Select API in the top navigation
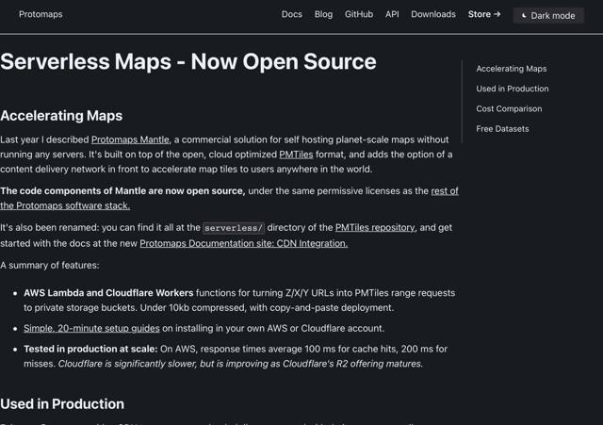603x425 pixels. (x=392, y=14)
